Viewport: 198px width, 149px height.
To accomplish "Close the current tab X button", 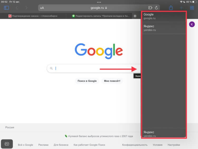I will tap(135, 16).
